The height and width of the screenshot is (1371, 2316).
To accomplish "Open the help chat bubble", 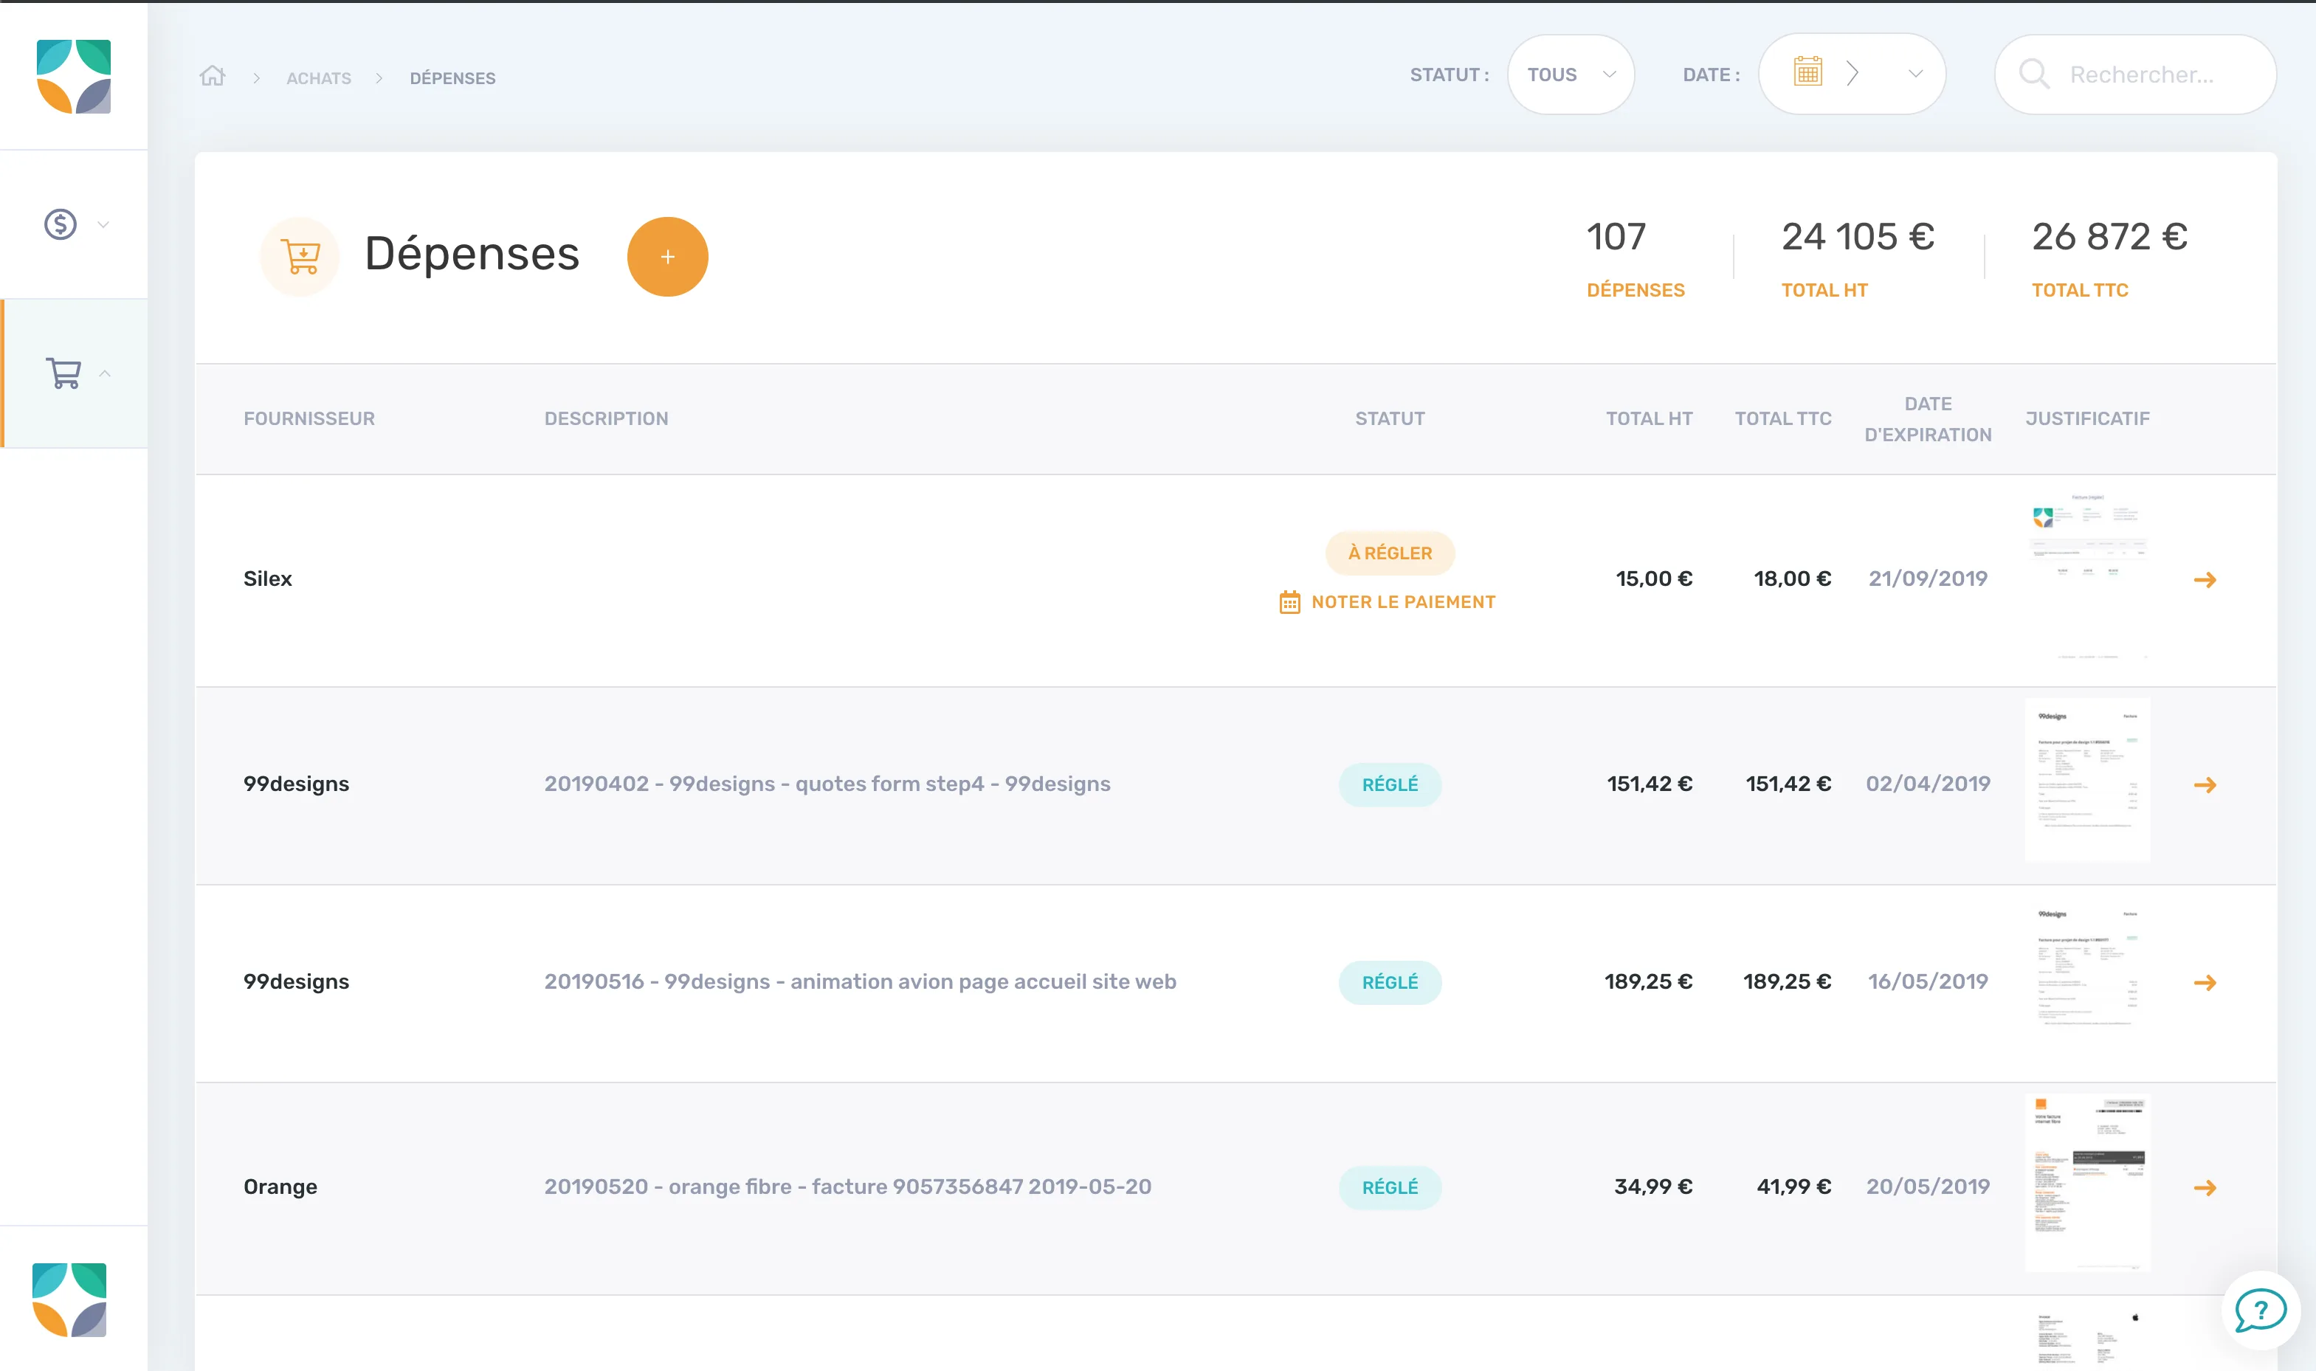I will pyautogui.click(x=2260, y=1309).
